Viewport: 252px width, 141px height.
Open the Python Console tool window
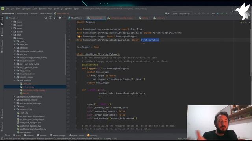click(x=77, y=136)
